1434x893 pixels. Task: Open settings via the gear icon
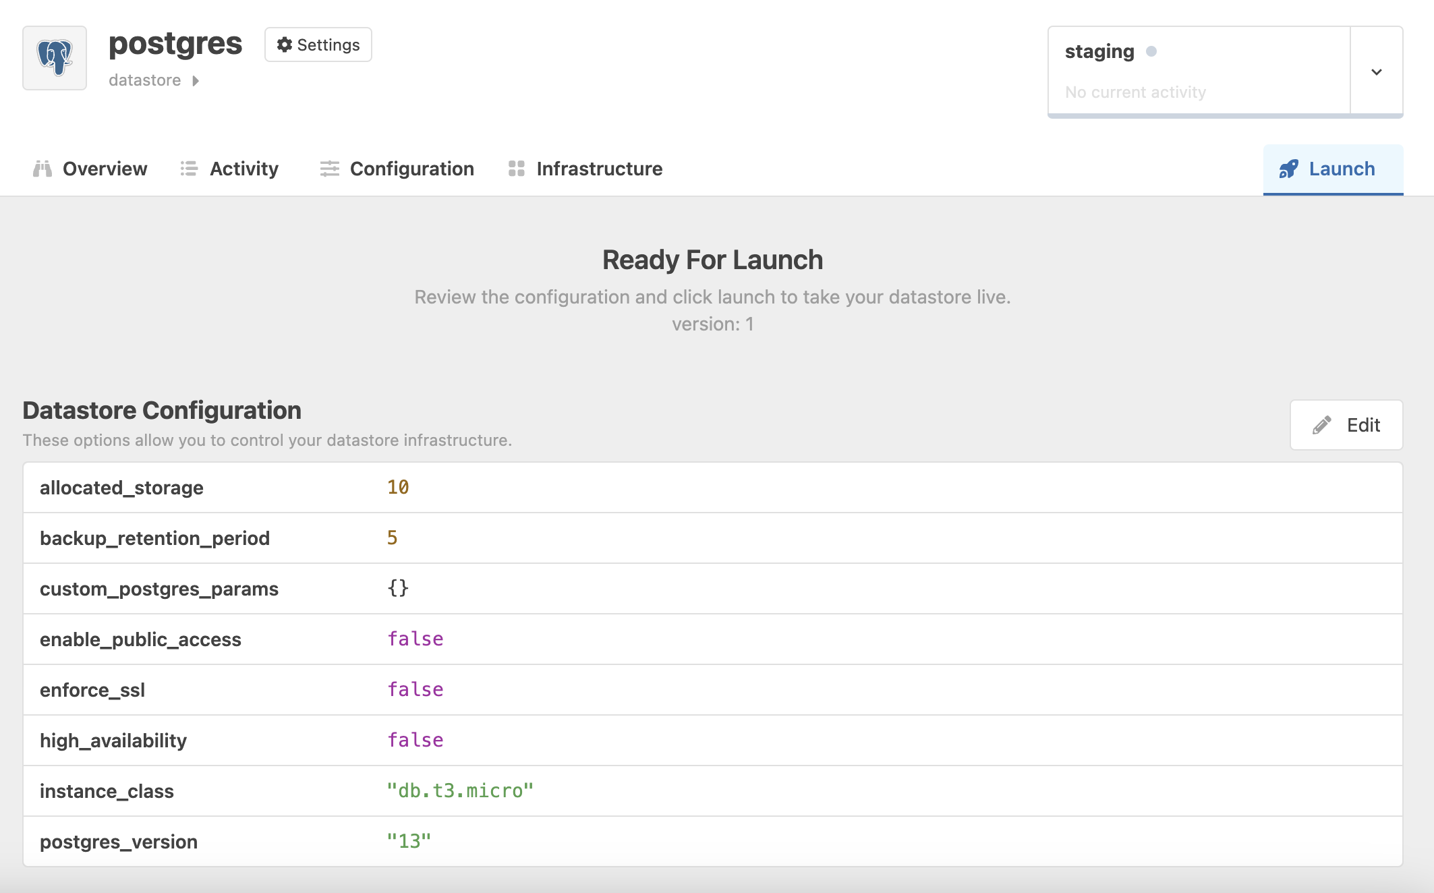tap(284, 44)
